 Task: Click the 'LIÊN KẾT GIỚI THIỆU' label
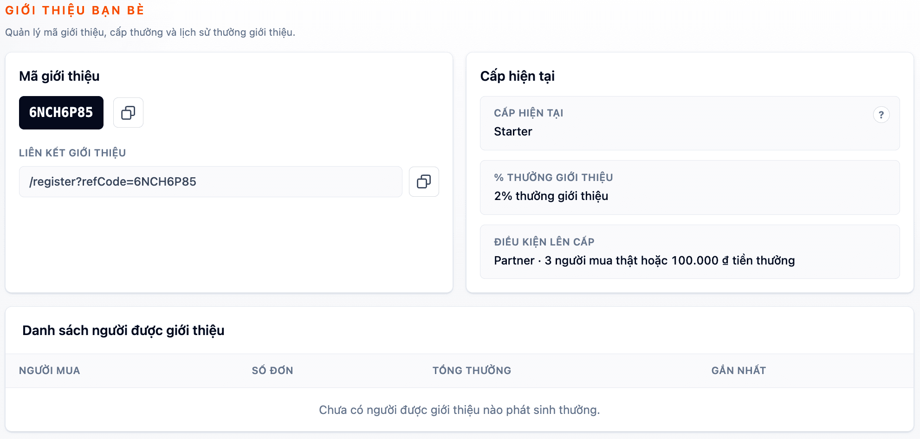coord(72,153)
